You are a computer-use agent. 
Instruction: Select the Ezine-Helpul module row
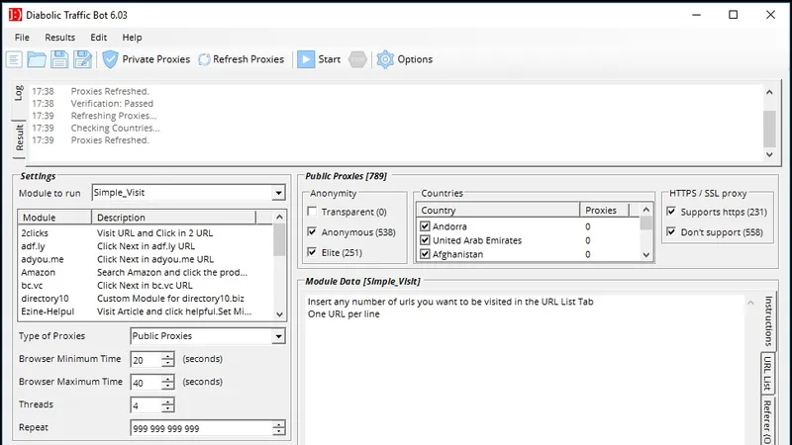click(146, 311)
